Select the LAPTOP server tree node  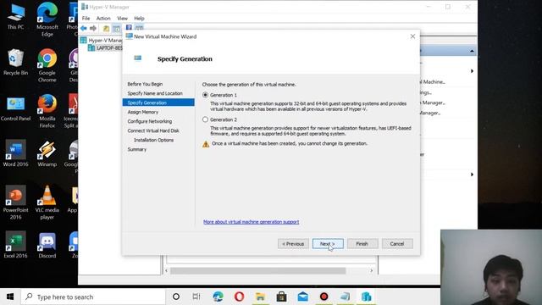[105, 47]
